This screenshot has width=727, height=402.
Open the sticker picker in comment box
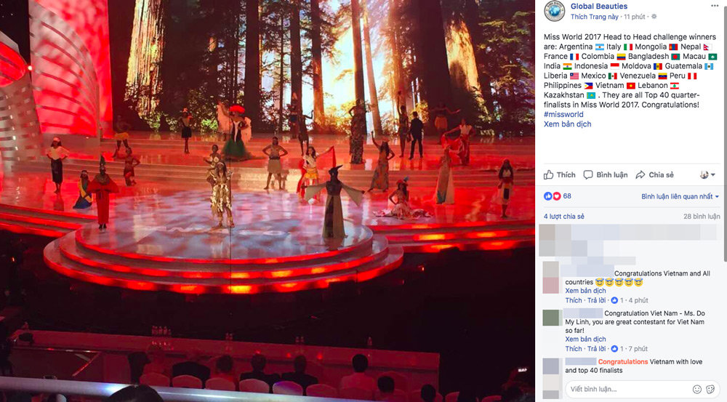pyautogui.click(x=710, y=389)
